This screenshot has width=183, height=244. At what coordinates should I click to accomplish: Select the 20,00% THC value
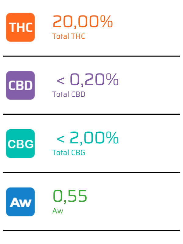(x=83, y=22)
